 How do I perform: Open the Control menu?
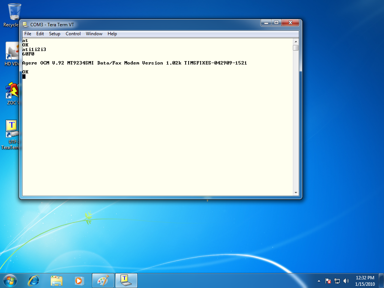(x=73, y=34)
